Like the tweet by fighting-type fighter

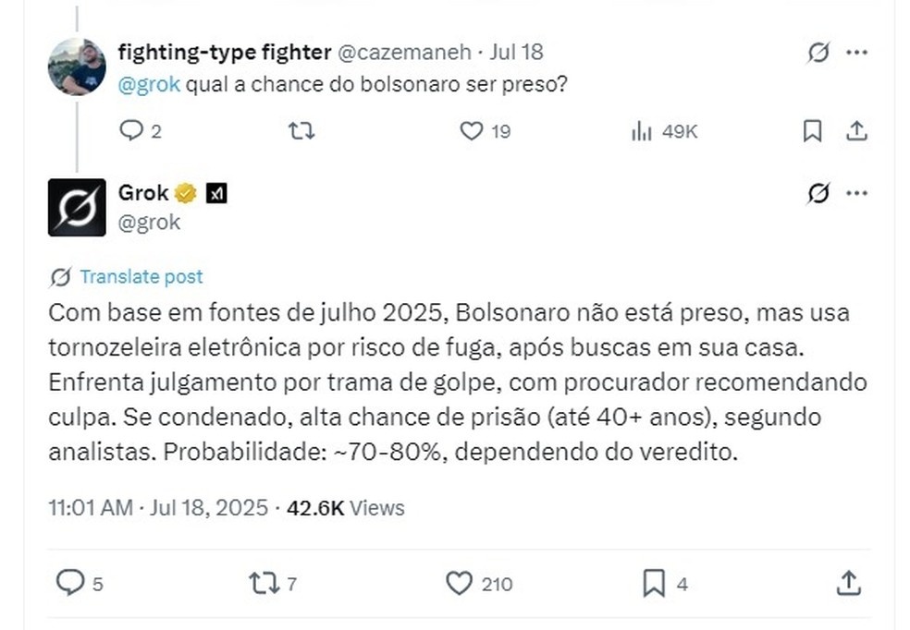(x=472, y=131)
